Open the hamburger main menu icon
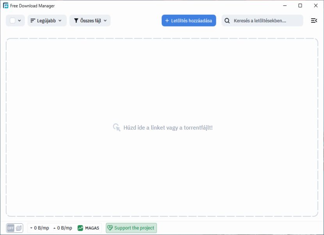324x235 pixels. coord(314,20)
